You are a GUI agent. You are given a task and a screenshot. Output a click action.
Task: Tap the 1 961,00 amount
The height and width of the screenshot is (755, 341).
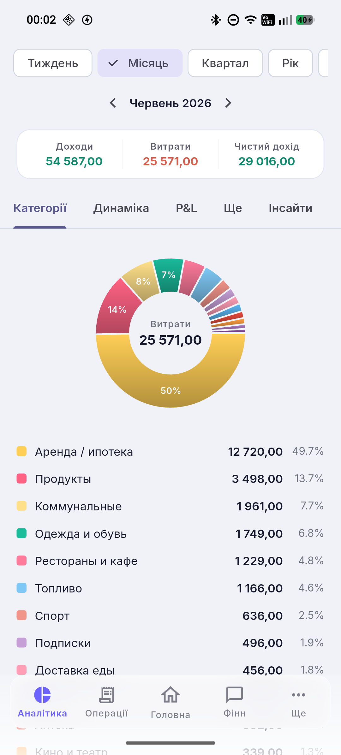(x=260, y=506)
